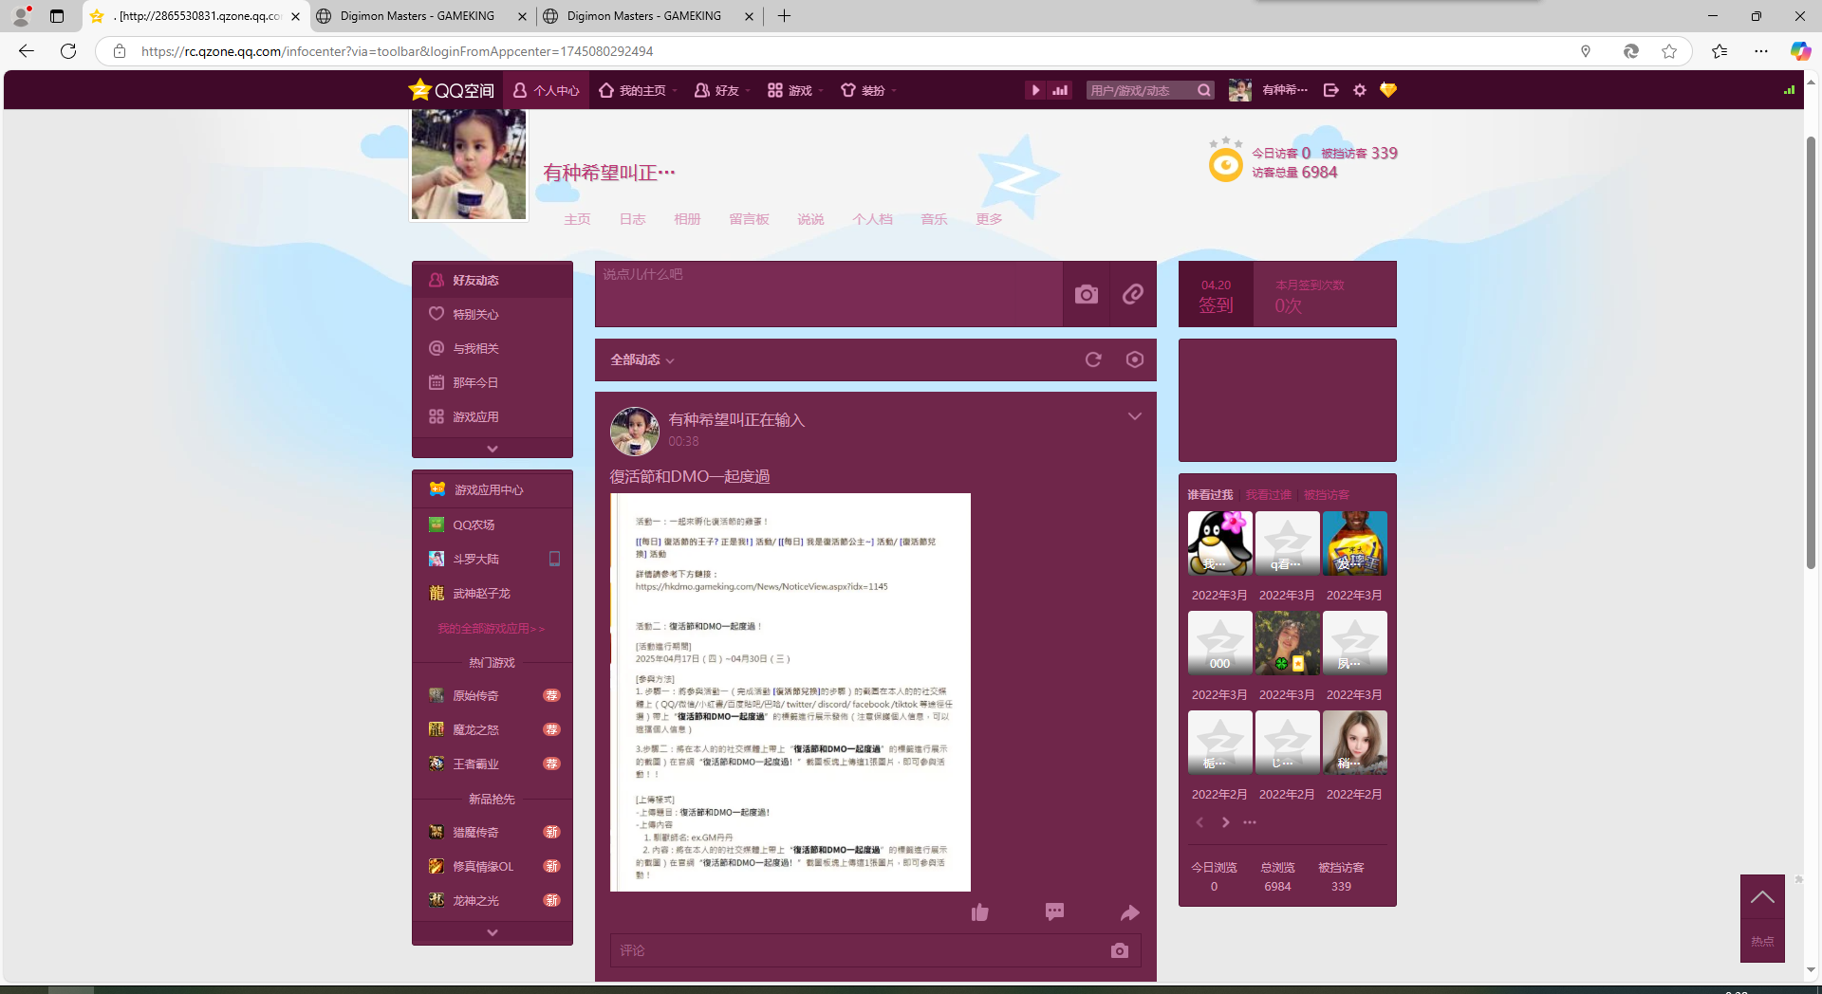Viewport: 1822px width, 994px height.
Task: Click the comment bubble icon
Action: point(1054,912)
